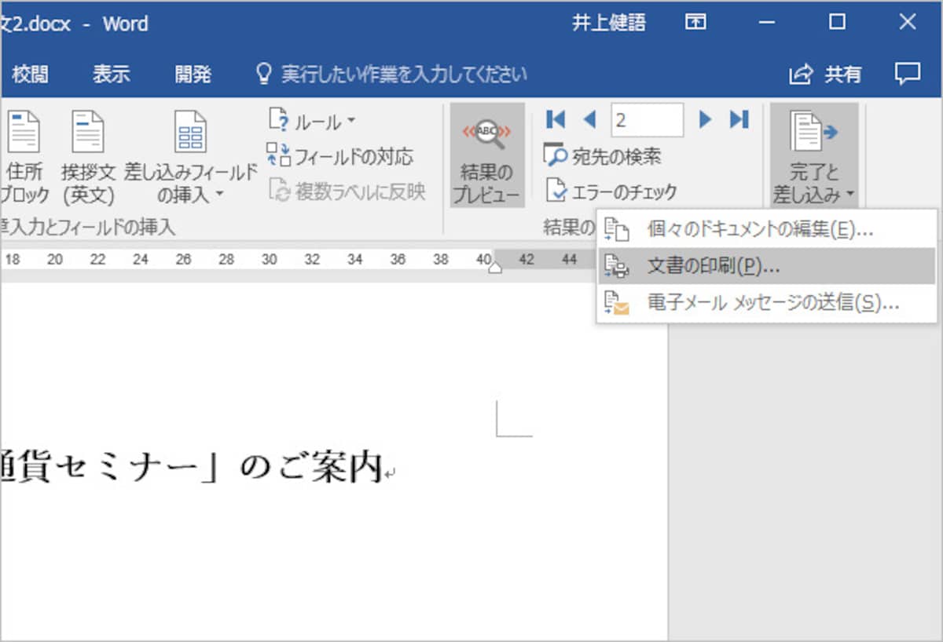Go to previous record arrow
Screen dimensions: 943x642
click(x=589, y=119)
